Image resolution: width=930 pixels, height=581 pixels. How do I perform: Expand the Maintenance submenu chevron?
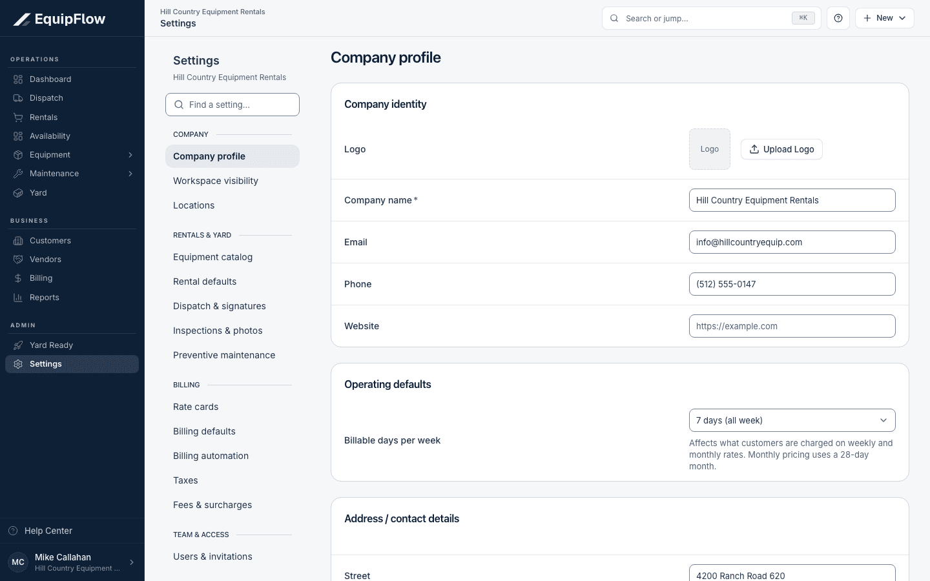pos(130,174)
